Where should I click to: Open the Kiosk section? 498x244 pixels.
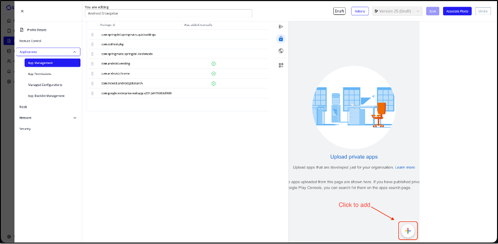(23, 107)
